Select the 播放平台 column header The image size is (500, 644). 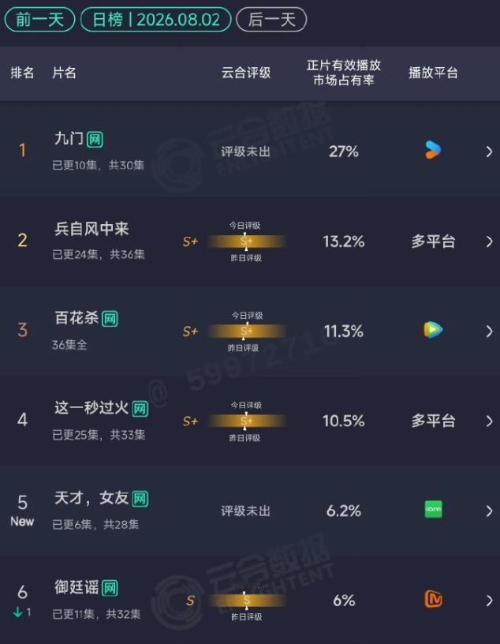point(433,73)
